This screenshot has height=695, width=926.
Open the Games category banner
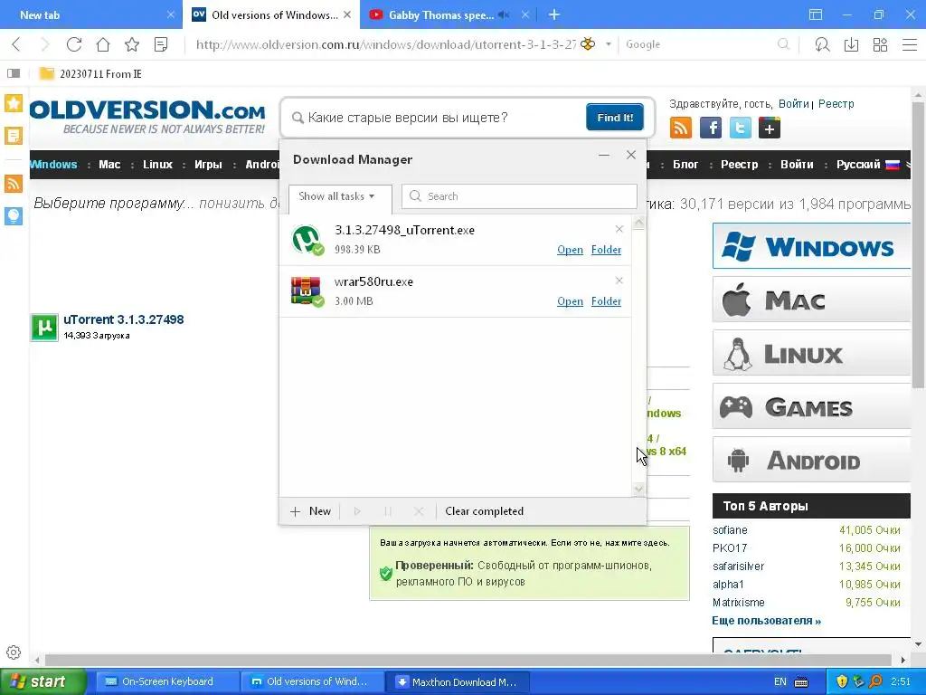(811, 406)
